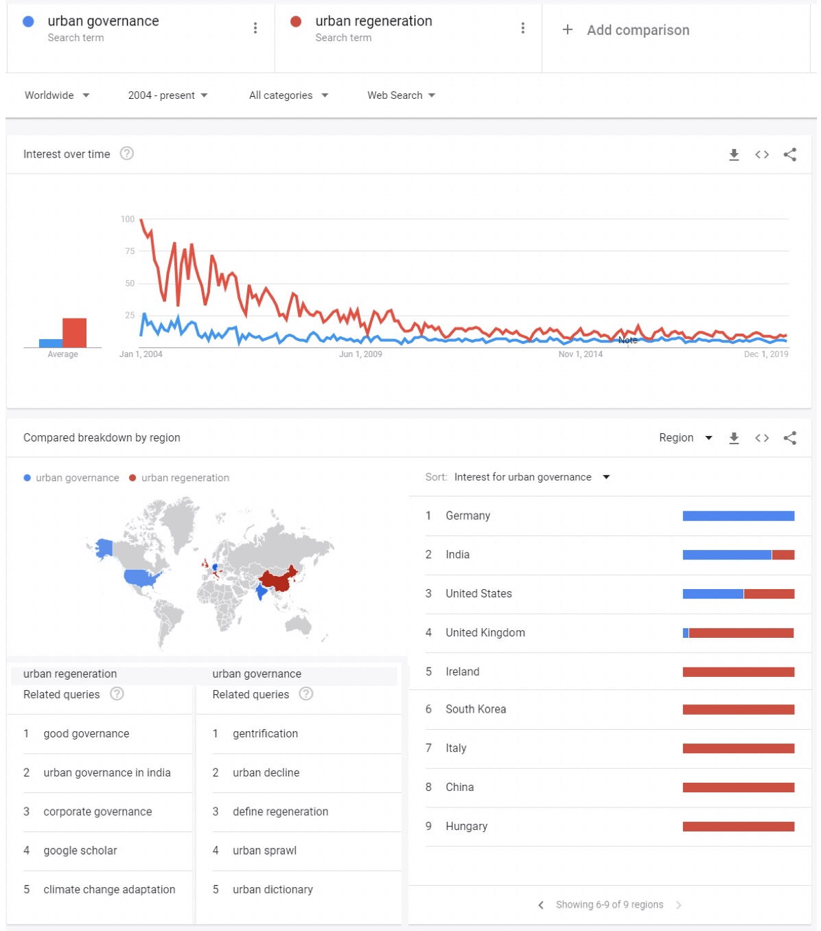This screenshot has height=931, width=821.
Task: Open urban governance term options menu
Action: [x=255, y=28]
